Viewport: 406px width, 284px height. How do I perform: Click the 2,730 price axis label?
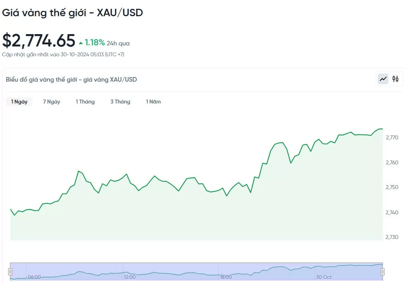point(392,237)
